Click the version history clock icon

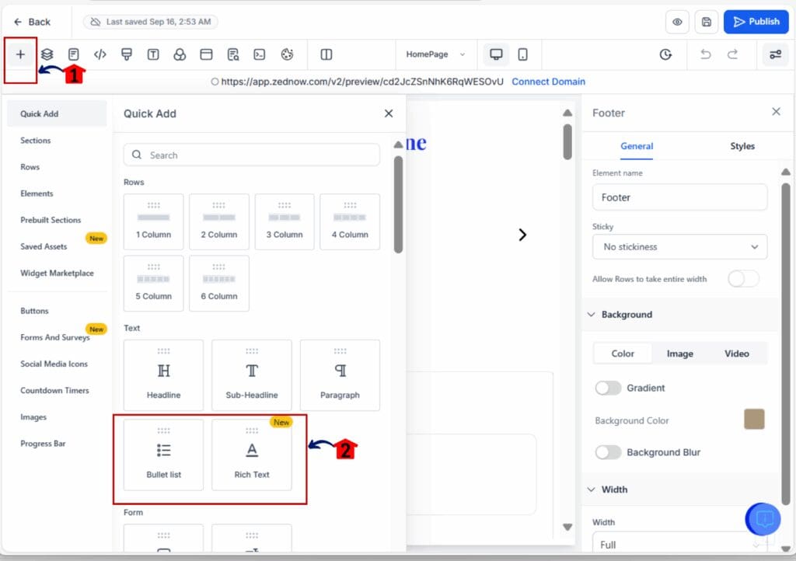(x=665, y=54)
